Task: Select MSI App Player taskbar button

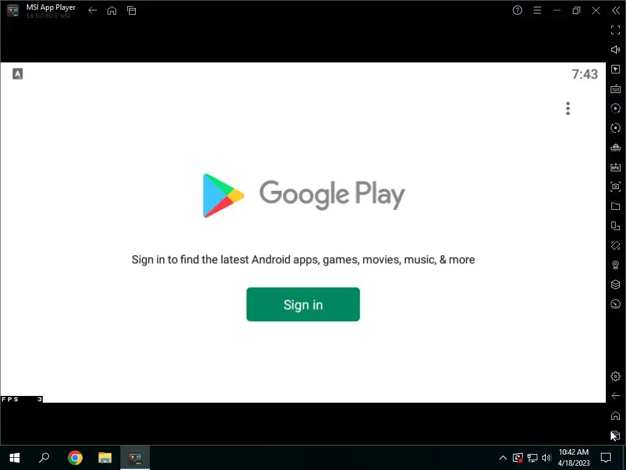Action: (x=135, y=458)
